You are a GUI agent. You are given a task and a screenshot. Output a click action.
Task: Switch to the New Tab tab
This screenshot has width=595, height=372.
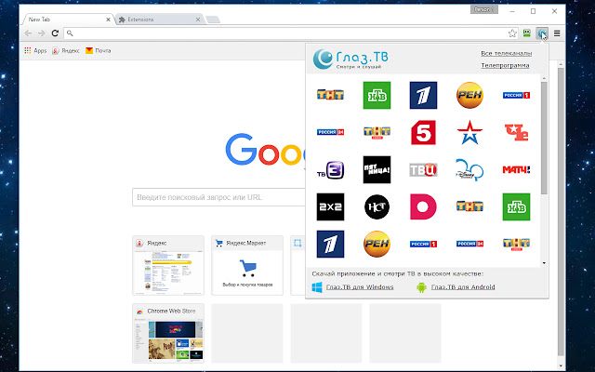pyautogui.click(x=68, y=20)
